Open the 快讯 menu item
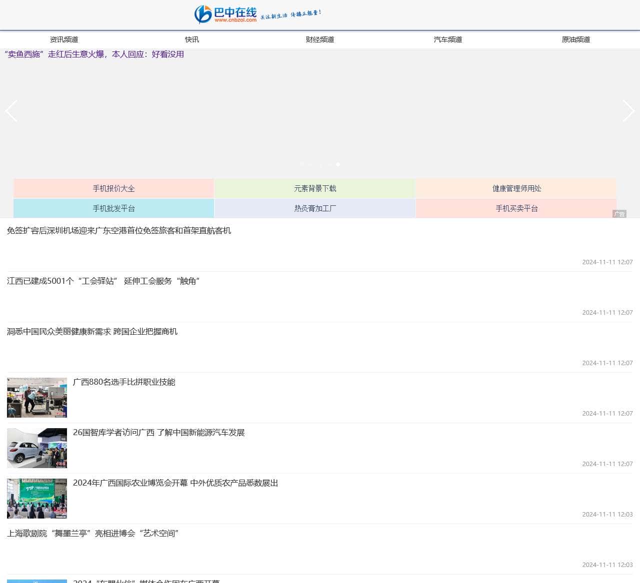 pyautogui.click(x=192, y=39)
